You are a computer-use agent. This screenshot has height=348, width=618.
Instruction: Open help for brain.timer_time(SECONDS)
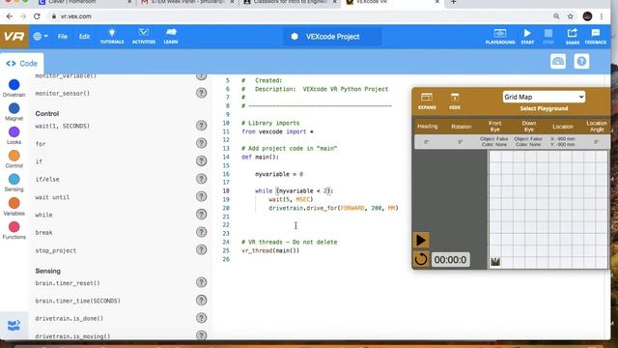click(x=202, y=301)
